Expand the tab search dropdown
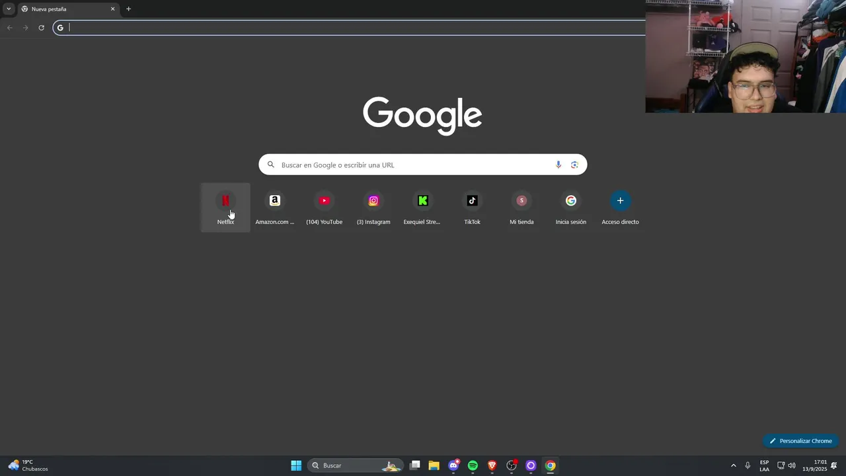This screenshot has height=476, width=846. [9, 9]
